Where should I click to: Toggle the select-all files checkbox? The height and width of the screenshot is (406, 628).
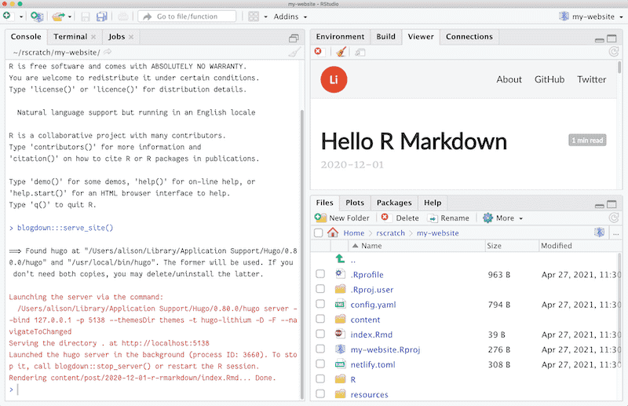[x=319, y=233]
